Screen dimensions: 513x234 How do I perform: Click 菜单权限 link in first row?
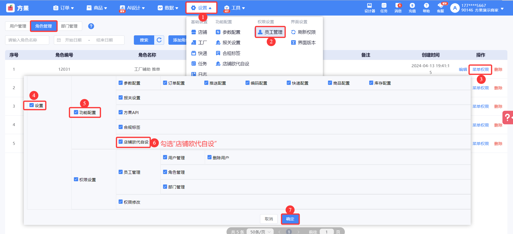point(480,69)
